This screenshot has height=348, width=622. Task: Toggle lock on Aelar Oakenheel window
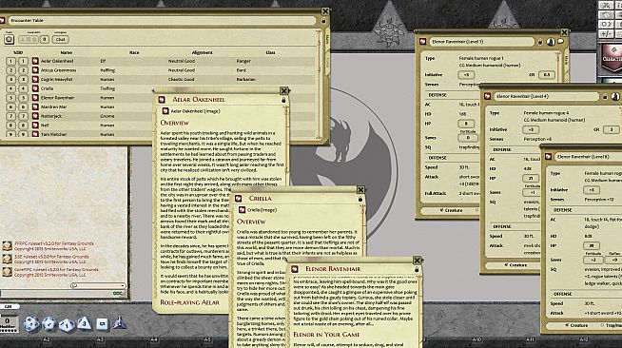283,100
